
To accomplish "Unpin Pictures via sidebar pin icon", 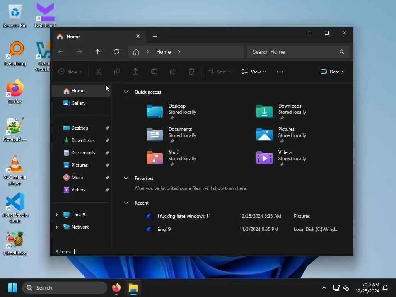I will point(108,165).
